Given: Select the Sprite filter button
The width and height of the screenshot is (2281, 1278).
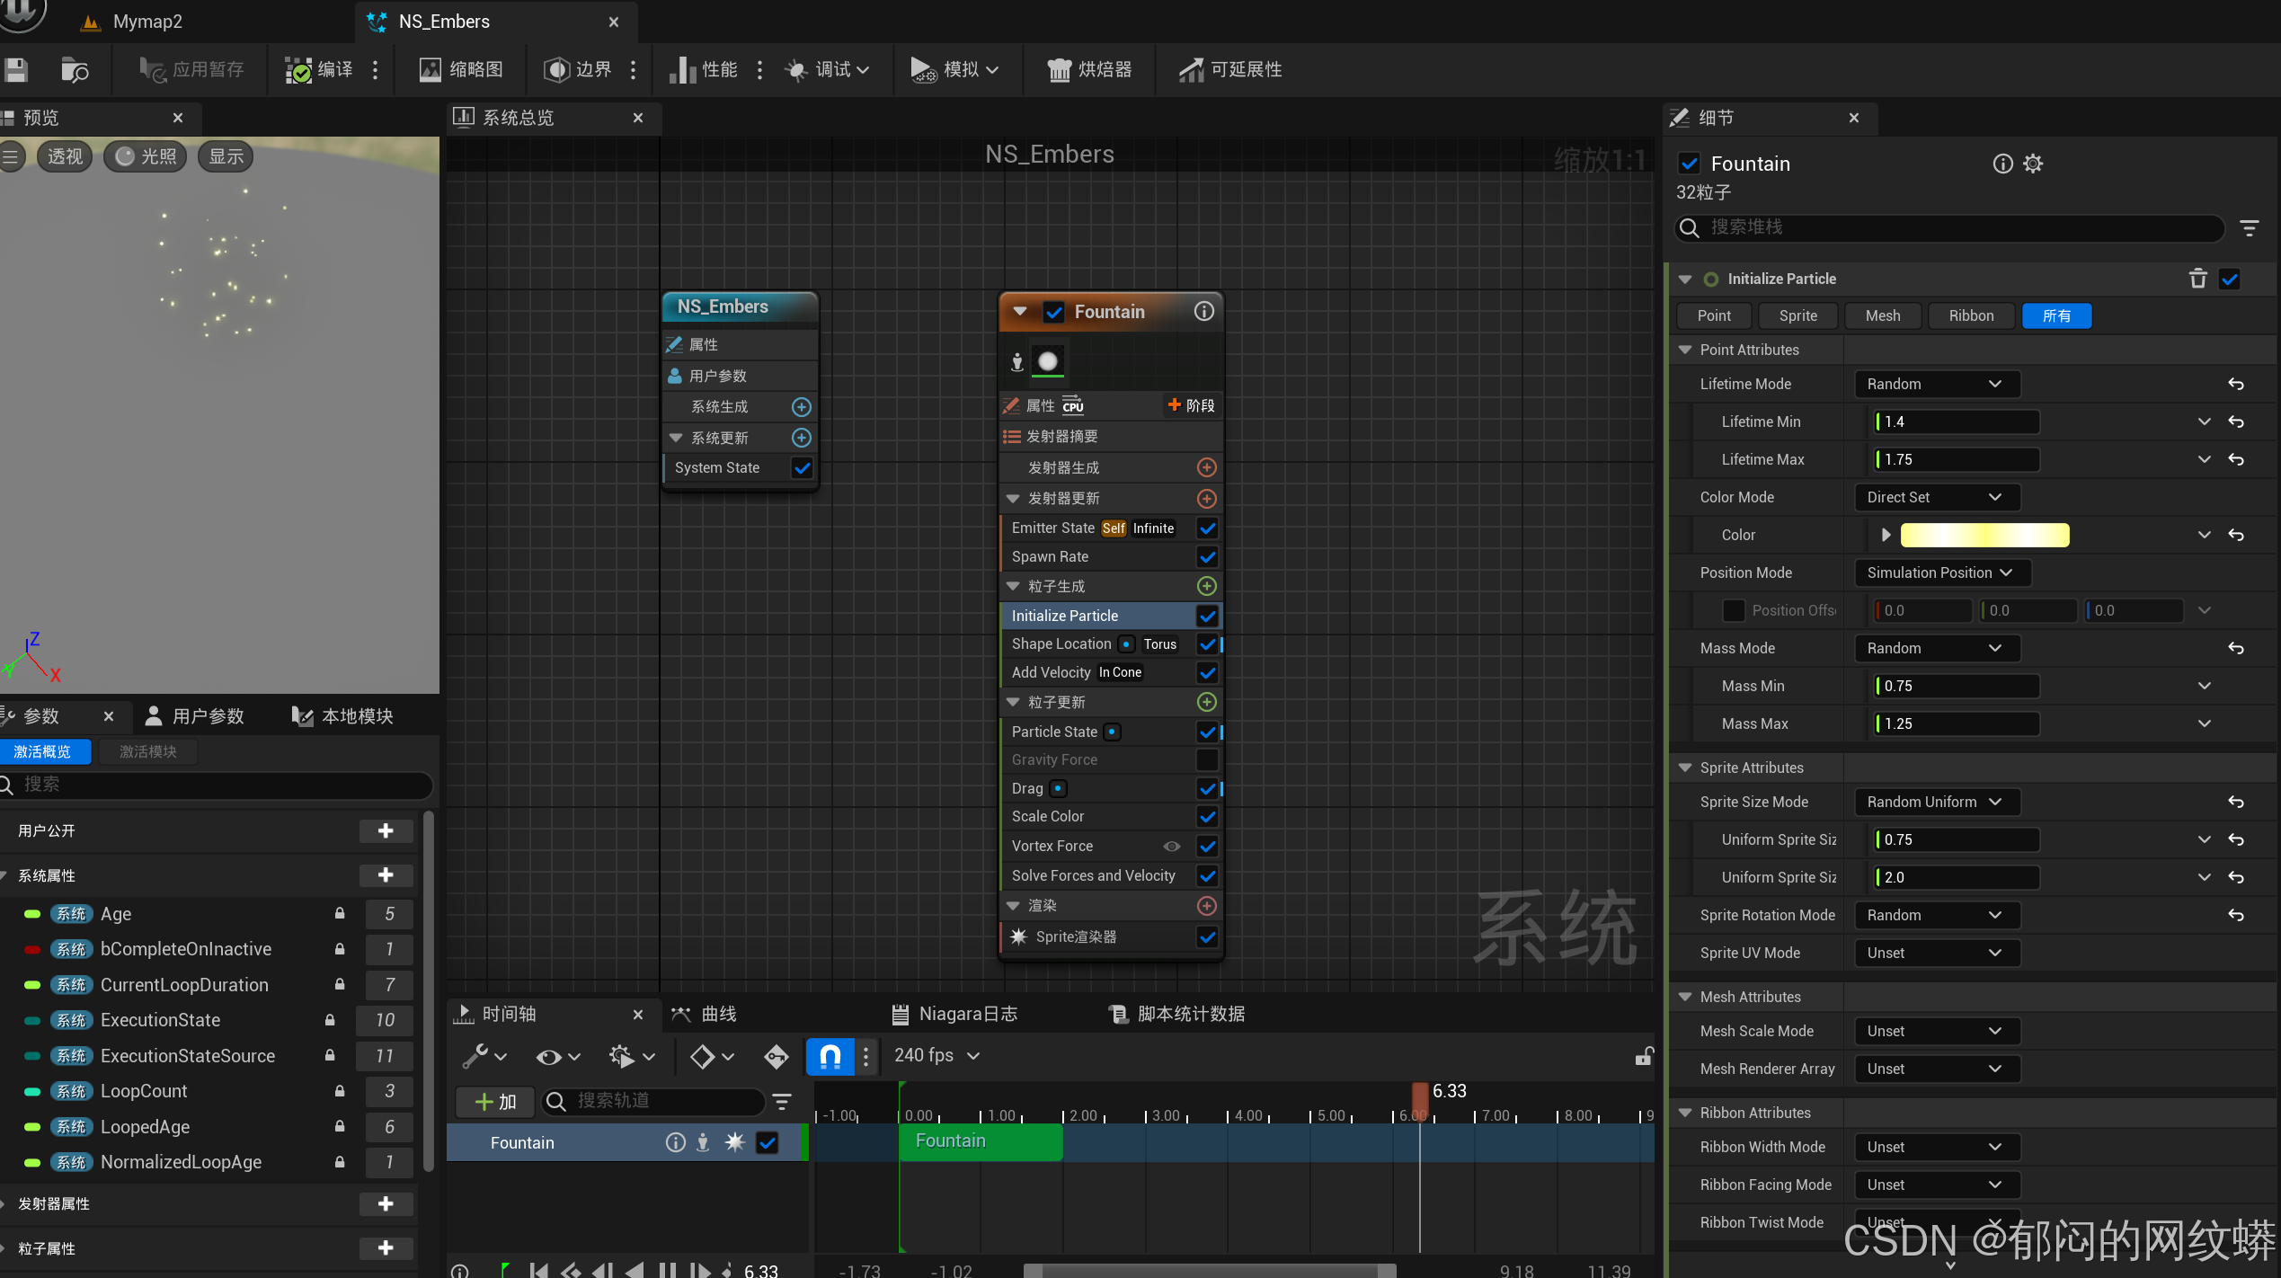Looking at the screenshot, I should point(1797,315).
